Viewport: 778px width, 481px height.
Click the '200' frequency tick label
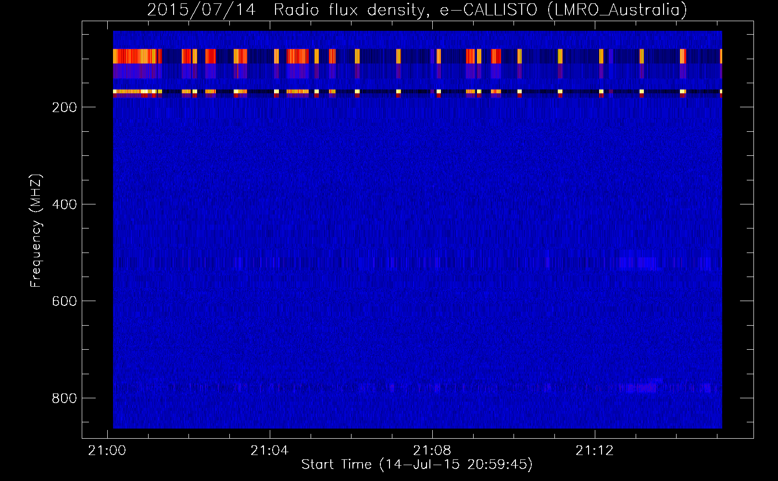point(63,107)
